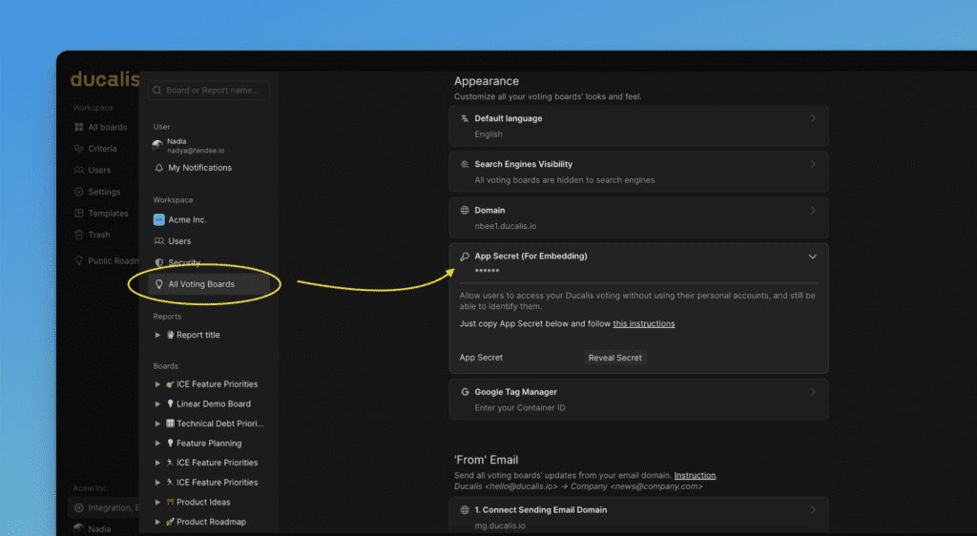Select Security in the workspace menu
Image resolution: width=977 pixels, height=536 pixels.
pyautogui.click(x=184, y=262)
